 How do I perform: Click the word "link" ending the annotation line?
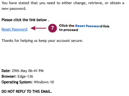(x=106, y=26)
